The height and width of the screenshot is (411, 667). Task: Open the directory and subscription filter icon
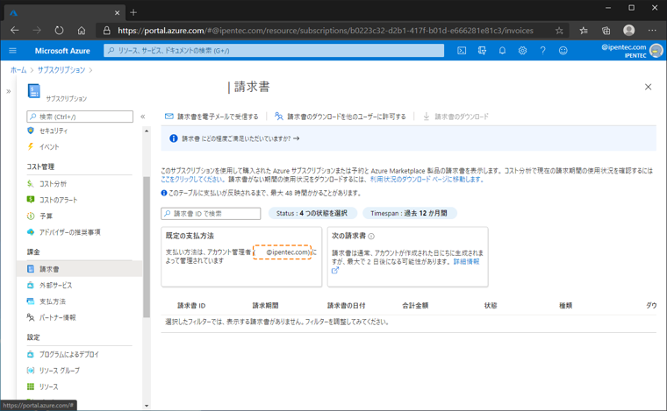[482, 51]
